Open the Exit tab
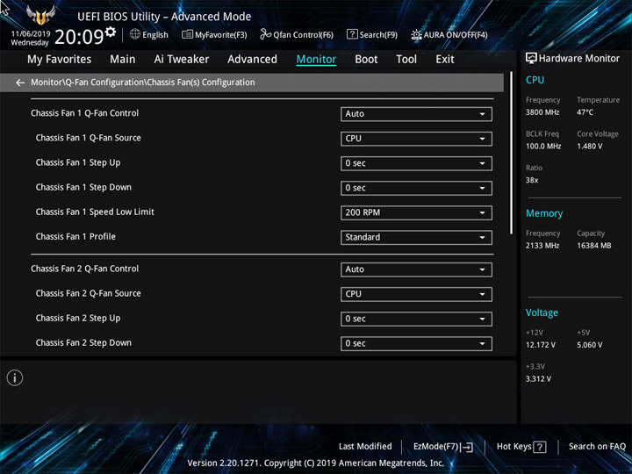Viewport: 632px width, 474px height. click(x=445, y=60)
